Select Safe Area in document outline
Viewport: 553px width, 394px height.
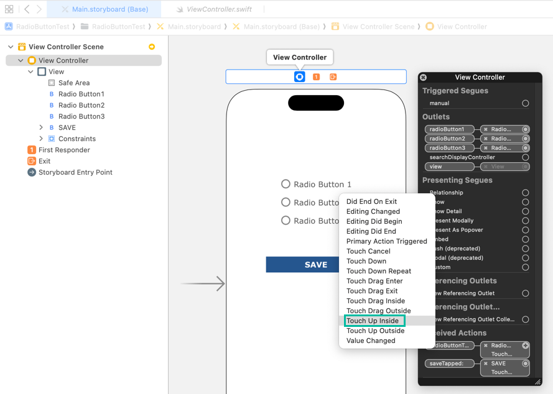click(x=74, y=83)
